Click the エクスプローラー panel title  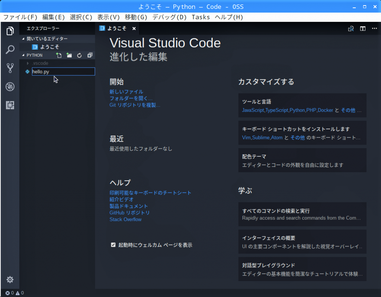pos(43,29)
